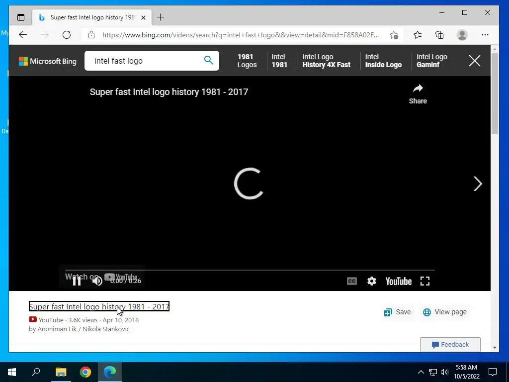This screenshot has height=382, width=509.
Task: Click the video progress bar
Action: coord(250,270)
